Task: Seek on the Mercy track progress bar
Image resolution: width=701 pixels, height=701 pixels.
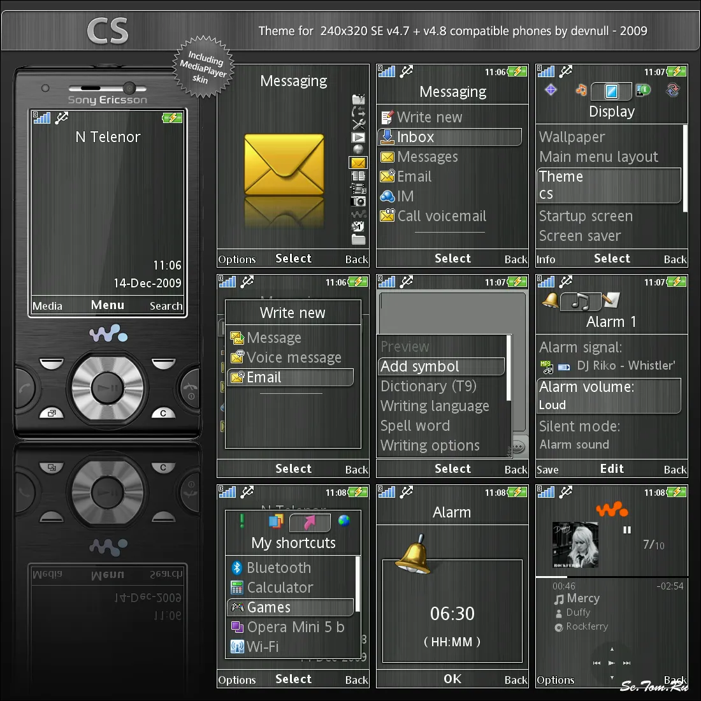Action: (x=612, y=577)
